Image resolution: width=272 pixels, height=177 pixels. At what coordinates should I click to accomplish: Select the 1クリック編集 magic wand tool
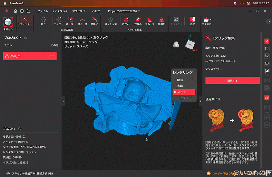coord(25,21)
